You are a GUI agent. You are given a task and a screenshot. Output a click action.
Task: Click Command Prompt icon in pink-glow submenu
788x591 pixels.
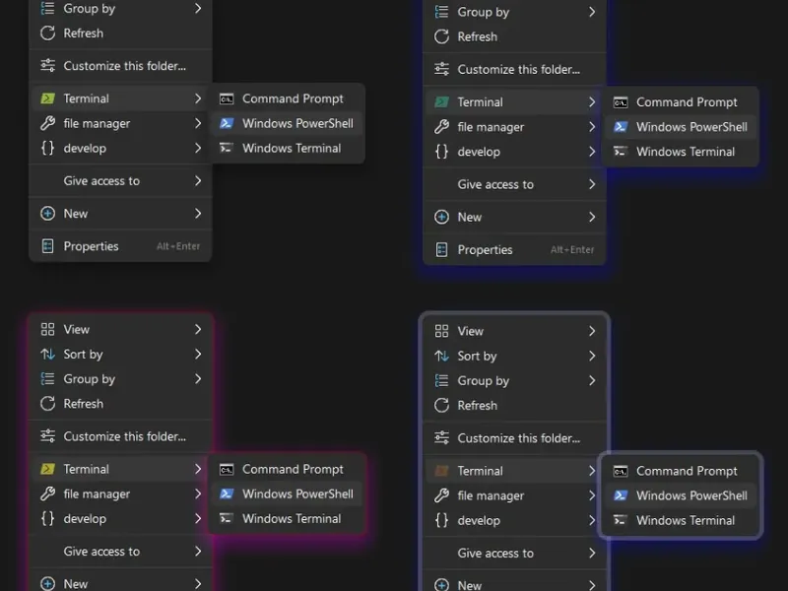[x=227, y=469]
